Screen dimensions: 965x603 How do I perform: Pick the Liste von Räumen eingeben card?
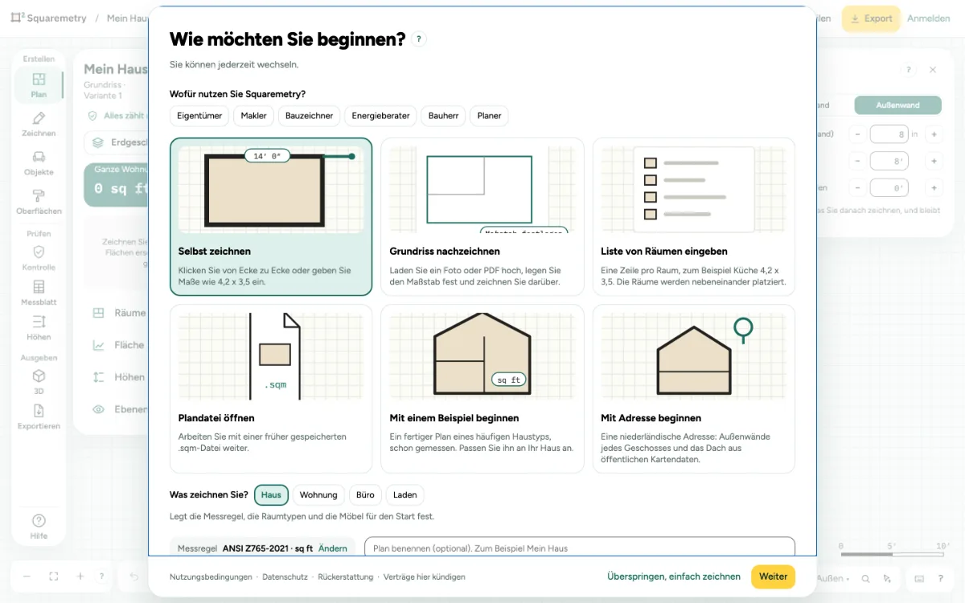click(693, 217)
